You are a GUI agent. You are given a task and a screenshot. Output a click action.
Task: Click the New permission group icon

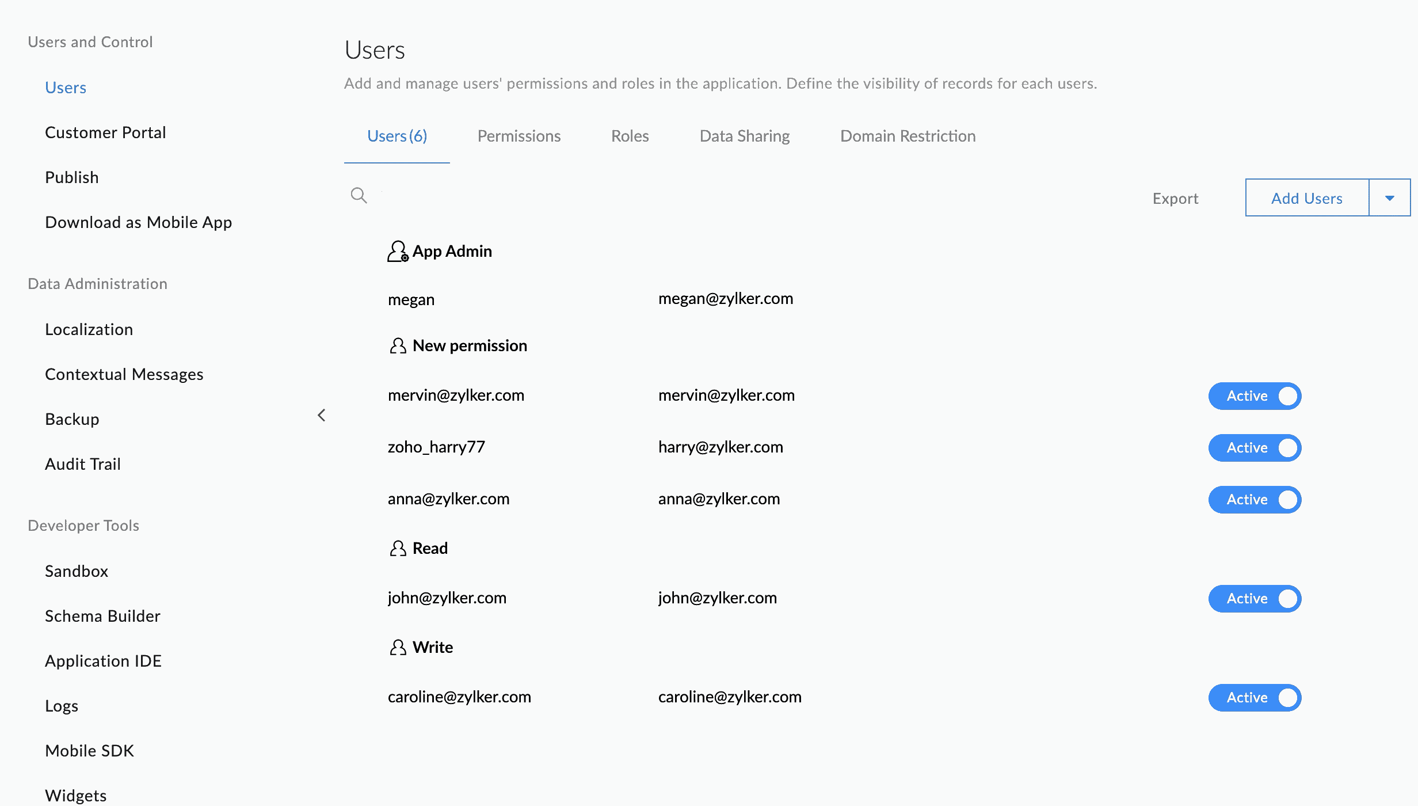[x=398, y=346]
